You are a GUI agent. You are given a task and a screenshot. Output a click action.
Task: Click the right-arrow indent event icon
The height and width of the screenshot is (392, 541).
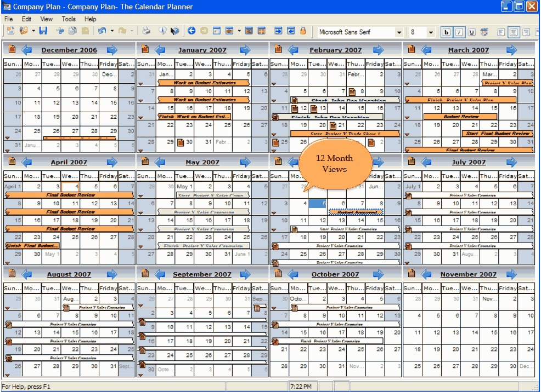(x=278, y=31)
